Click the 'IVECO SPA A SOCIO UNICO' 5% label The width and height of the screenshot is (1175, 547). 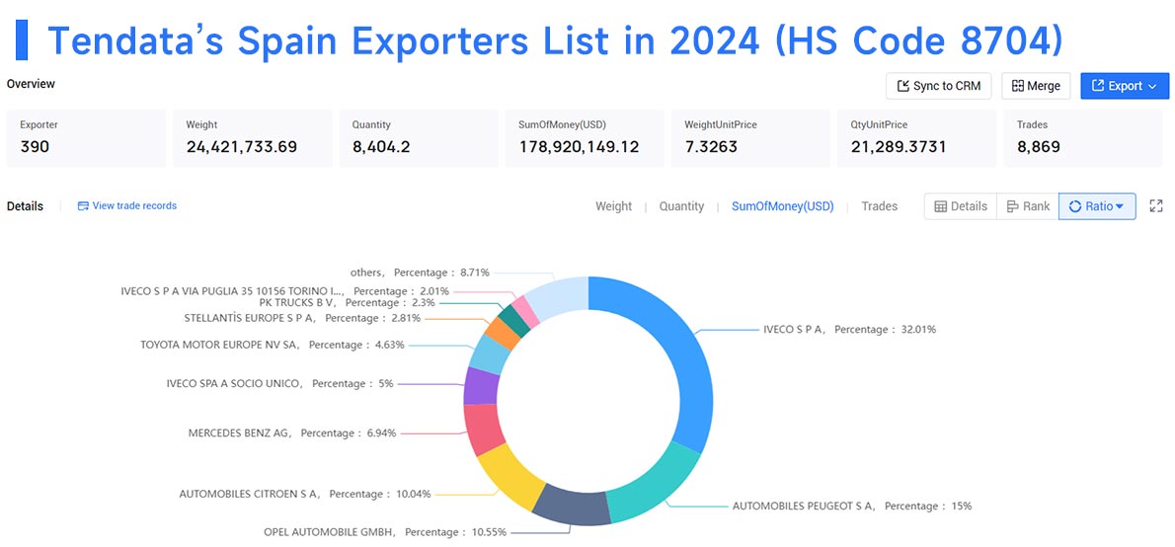279,383
